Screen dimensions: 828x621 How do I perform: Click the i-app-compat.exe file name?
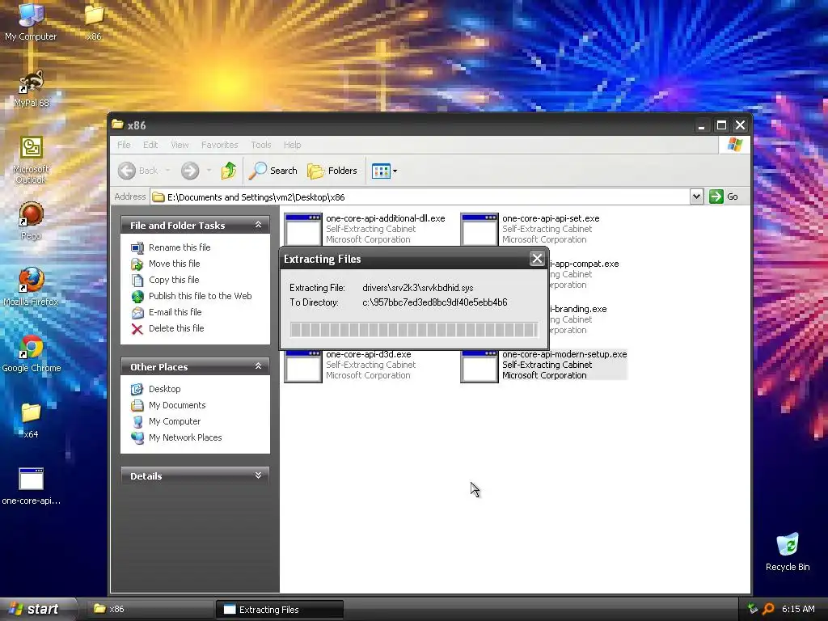coord(585,264)
